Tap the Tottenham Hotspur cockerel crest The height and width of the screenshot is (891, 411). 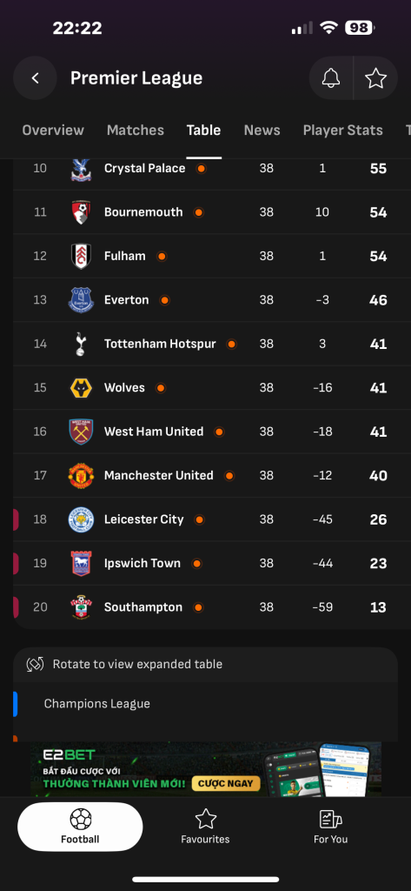(x=81, y=344)
